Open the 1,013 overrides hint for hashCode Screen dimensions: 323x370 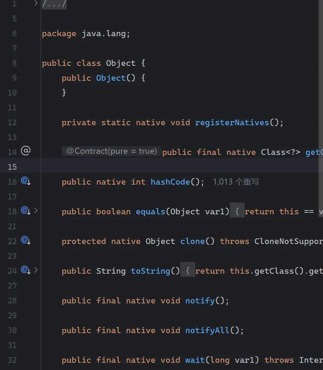point(236,182)
